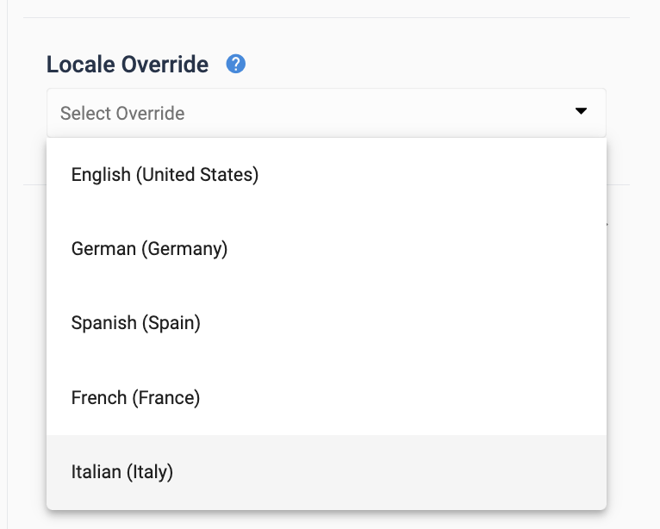The width and height of the screenshot is (660, 529).
Task: Set locale override to US English
Action: tap(327, 175)
